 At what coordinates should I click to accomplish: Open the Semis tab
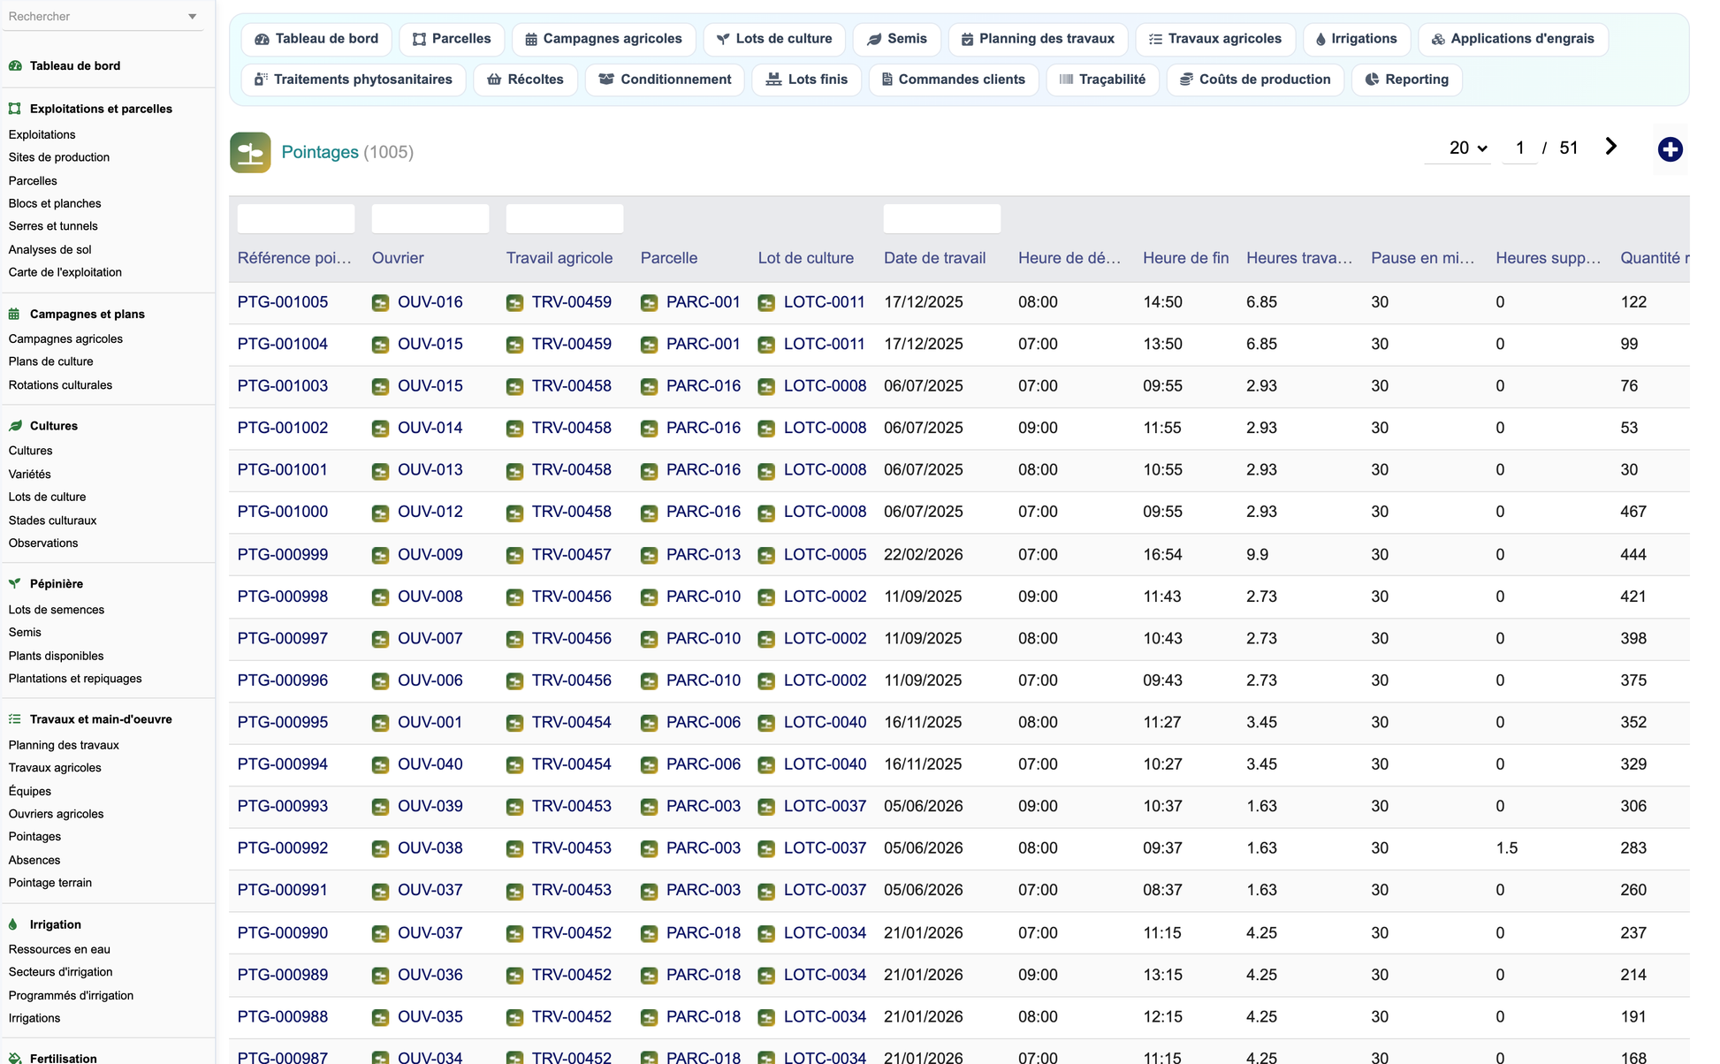click(x=897, y=39)
